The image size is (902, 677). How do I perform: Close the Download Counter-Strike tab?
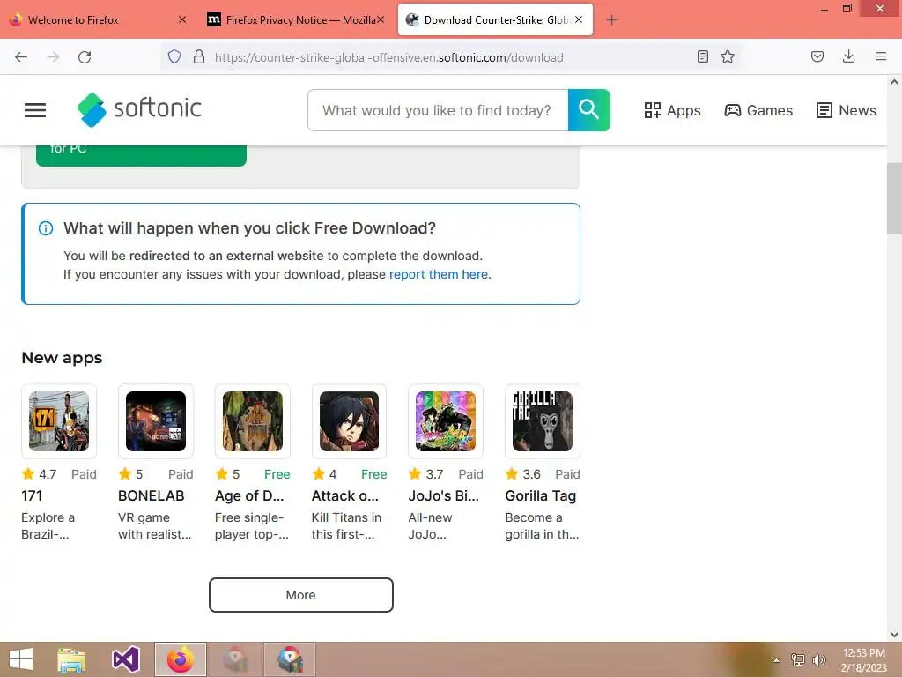(579, 19)
